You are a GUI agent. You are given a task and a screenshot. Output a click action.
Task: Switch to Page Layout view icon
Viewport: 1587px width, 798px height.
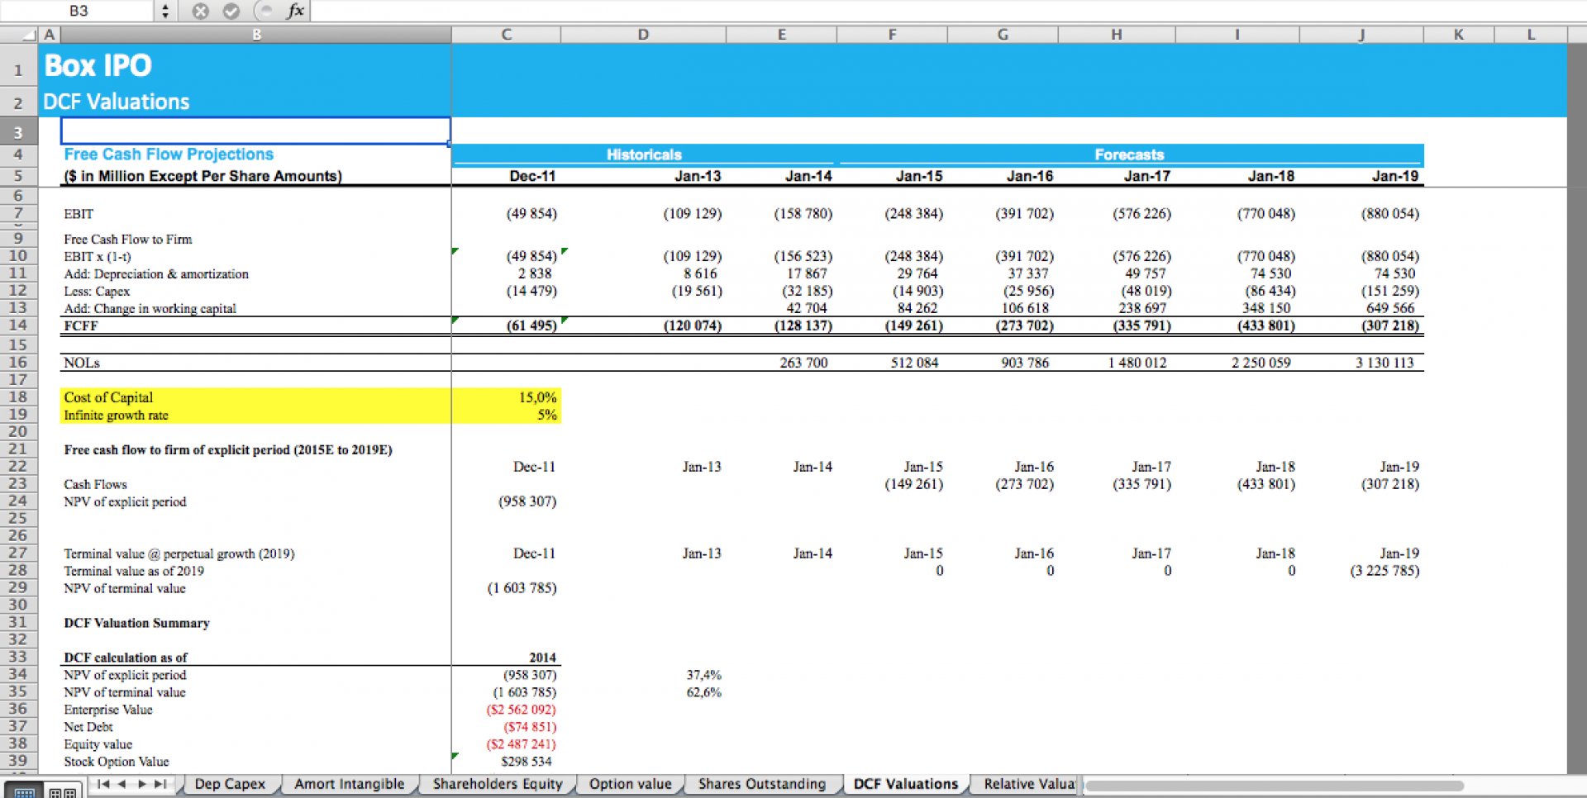(62, 791)
